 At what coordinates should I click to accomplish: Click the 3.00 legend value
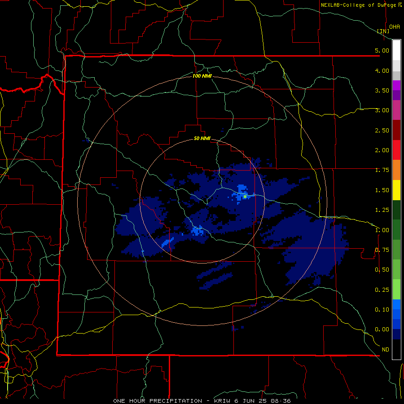[382, 110]
